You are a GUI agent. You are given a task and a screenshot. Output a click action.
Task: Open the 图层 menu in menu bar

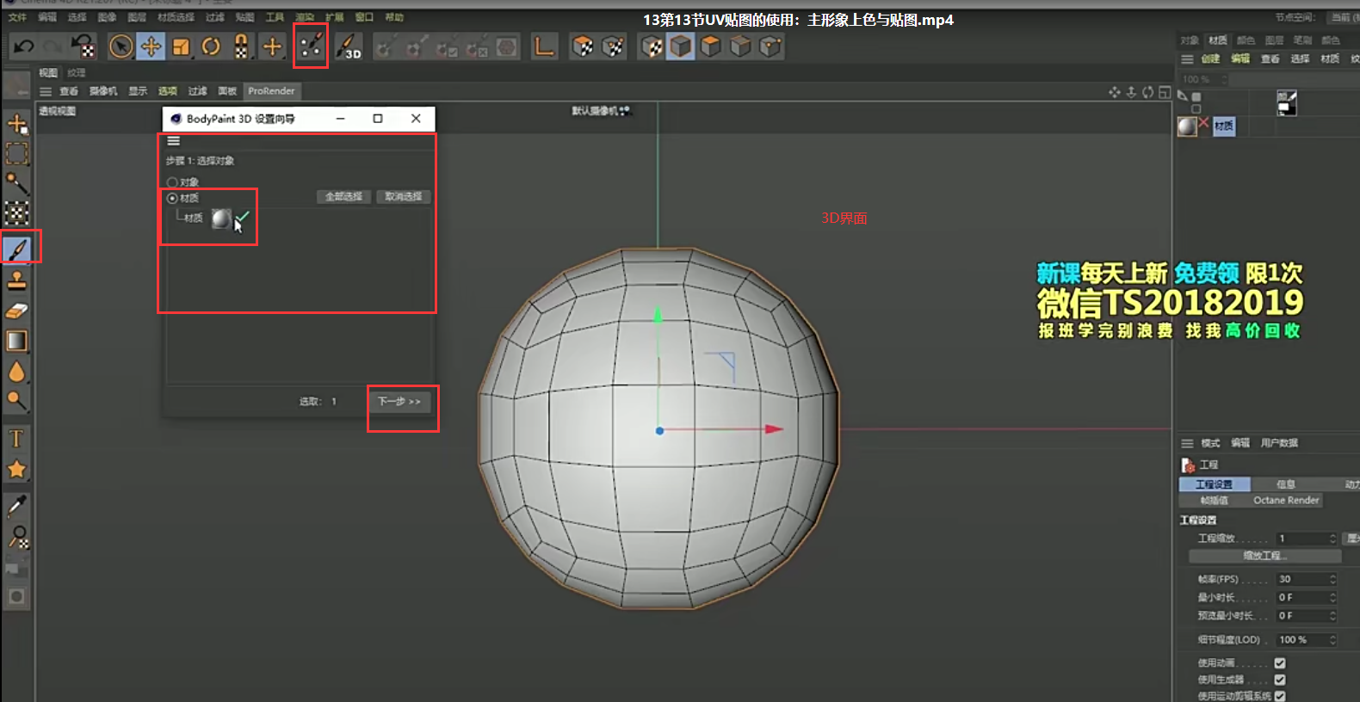(x=137, y=17)
